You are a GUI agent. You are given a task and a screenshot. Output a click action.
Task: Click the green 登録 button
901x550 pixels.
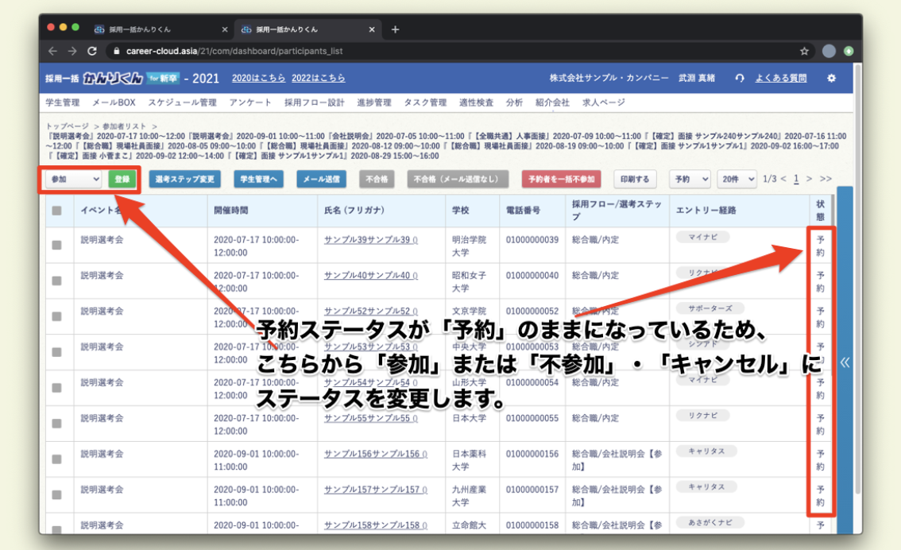click(122, 179)
